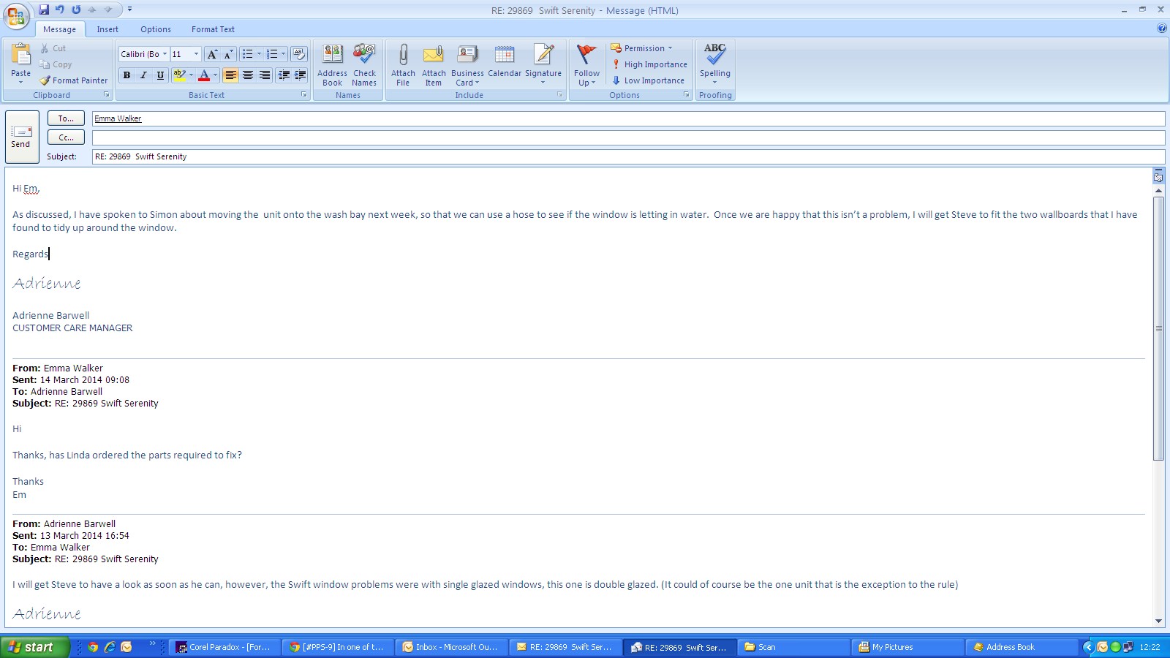1170x658 pixels.
Task: Toggle italic formatting
Action: click(x=143, y=75)
